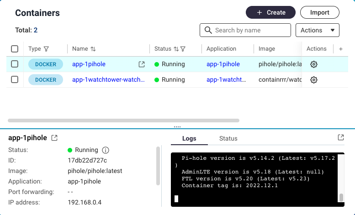Pop out the logs panel icon
The width and height of the screenshot is (355, 215).
(341, 137)
